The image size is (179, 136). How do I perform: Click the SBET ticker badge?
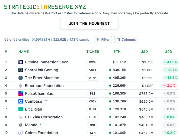click(93, 70)
